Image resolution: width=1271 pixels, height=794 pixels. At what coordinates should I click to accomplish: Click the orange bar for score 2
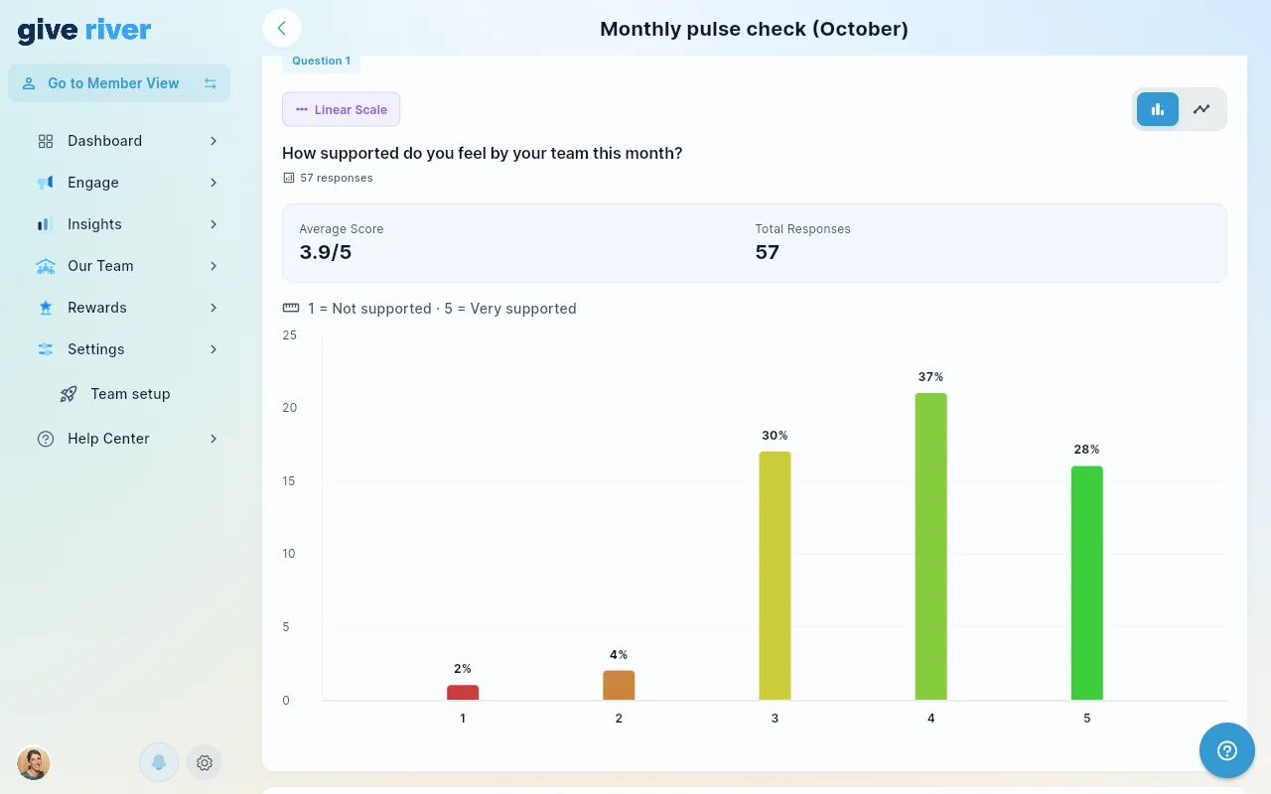pos(619,686)
